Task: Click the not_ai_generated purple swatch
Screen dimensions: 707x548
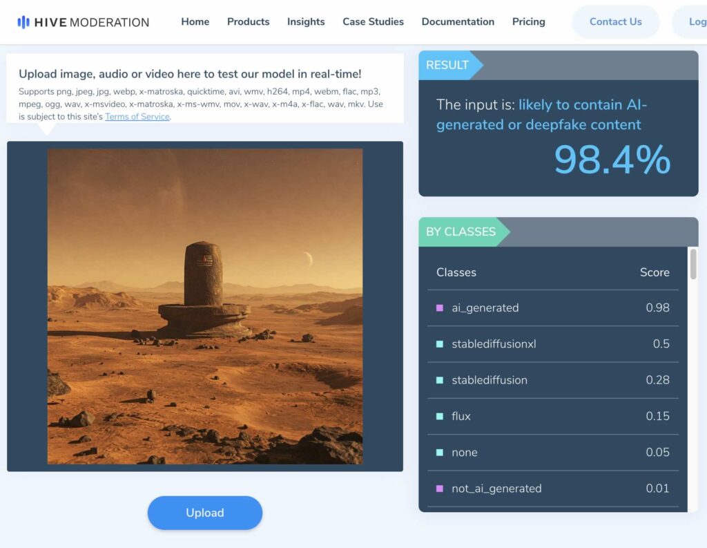Action: pos(440,489)
